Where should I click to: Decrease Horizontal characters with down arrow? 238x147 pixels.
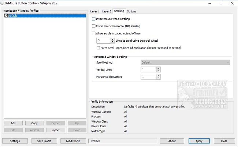coord(158,78)
